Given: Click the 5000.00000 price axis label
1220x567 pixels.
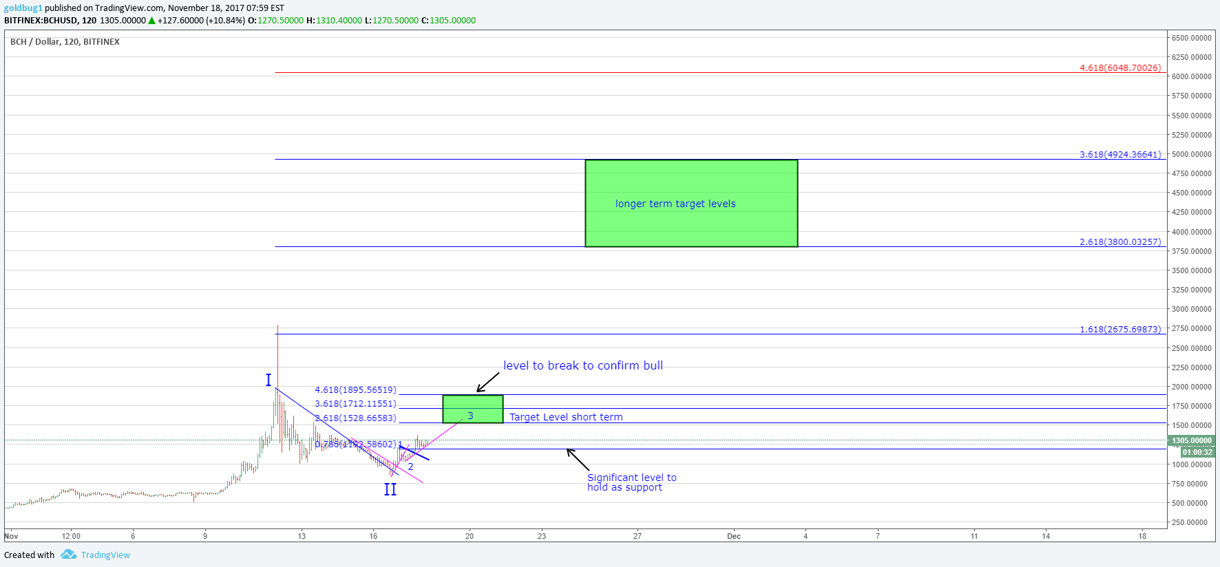Looking at the screenshot, I should point(1191,154).
